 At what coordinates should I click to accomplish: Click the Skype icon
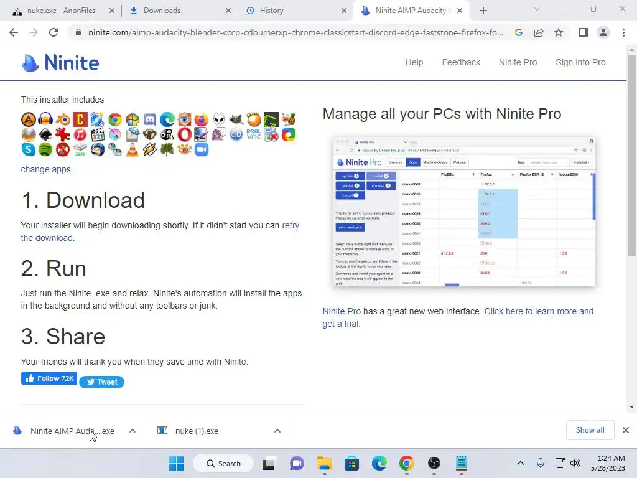click(29, 149)
